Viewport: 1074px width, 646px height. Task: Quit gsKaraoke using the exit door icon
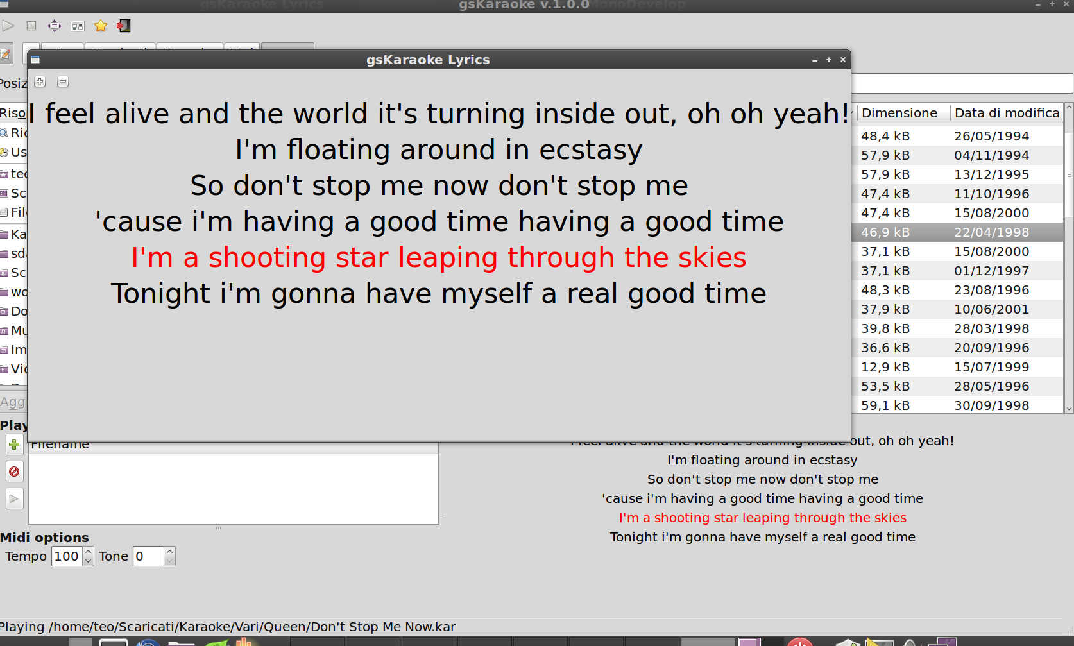point(124,26)
